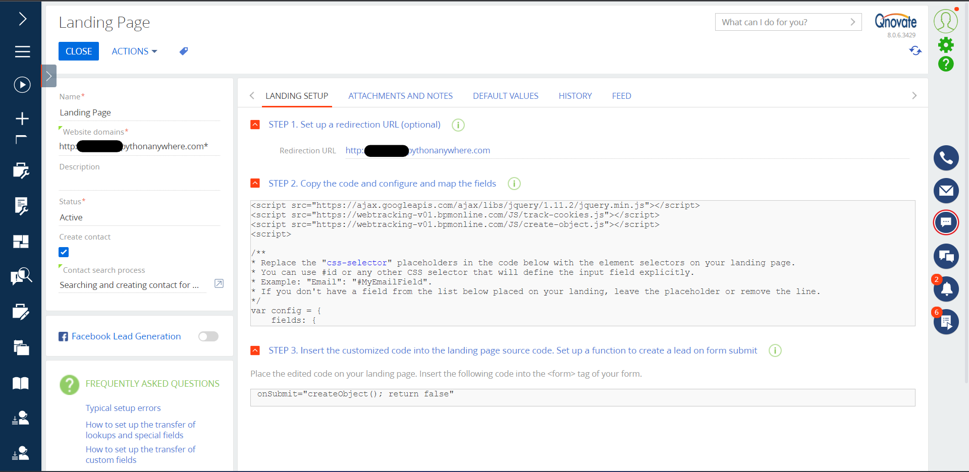
Task: Expand the left navigation panel chevron
Action: (22, 19)
